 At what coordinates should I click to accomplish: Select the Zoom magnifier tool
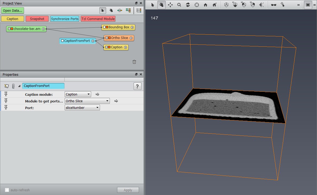pos(179,5)
